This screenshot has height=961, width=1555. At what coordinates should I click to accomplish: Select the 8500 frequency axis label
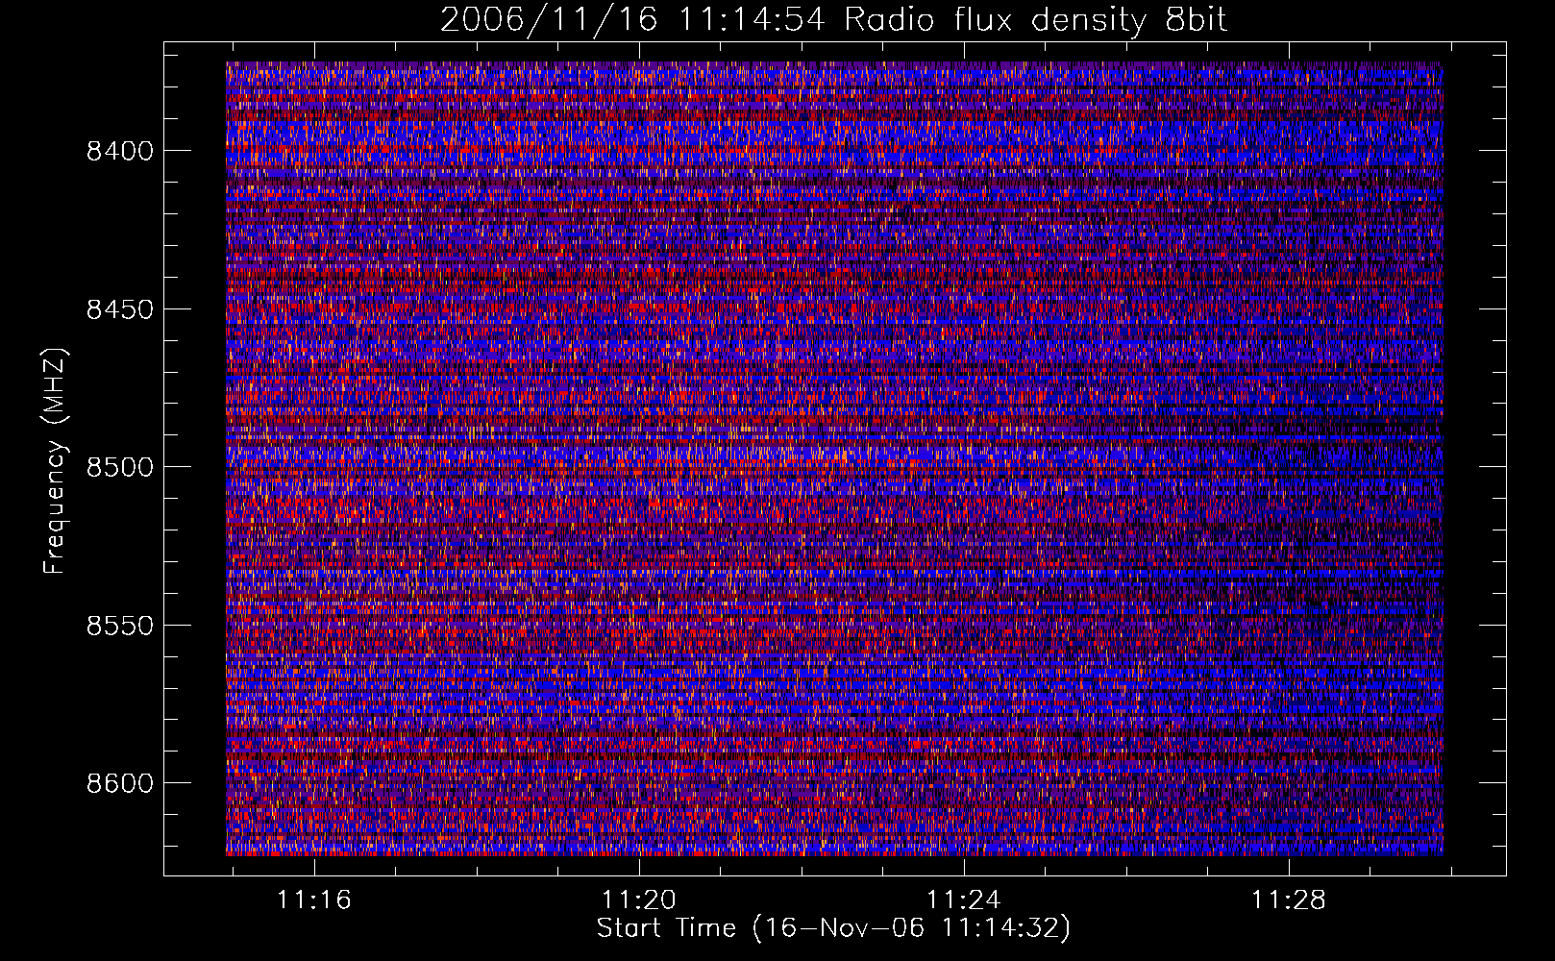[119, 467]
